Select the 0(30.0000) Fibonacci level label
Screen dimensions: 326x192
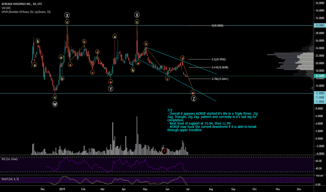(x=218, y=25)
